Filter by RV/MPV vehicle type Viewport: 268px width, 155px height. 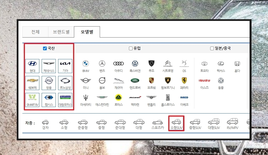(233, 124)
